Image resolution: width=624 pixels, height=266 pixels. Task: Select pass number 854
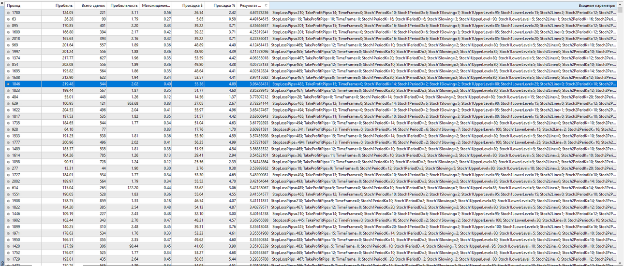pos(15,64)
